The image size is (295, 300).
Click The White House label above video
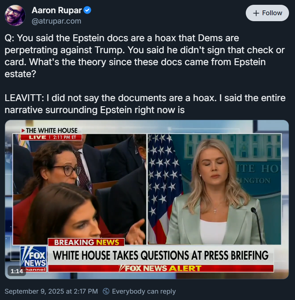coord(51,131)
